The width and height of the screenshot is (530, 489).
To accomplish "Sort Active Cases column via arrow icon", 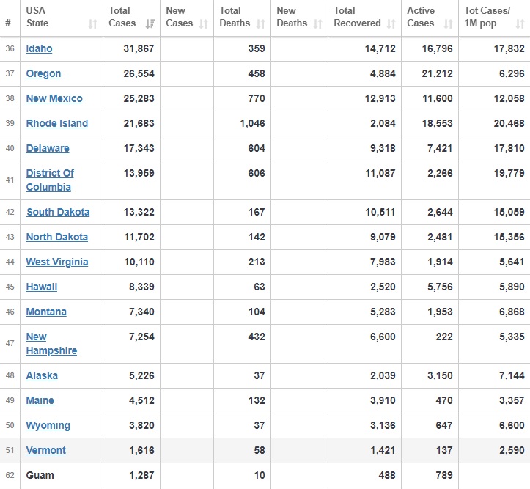I will pyautogui.click(x=449, y=23).
